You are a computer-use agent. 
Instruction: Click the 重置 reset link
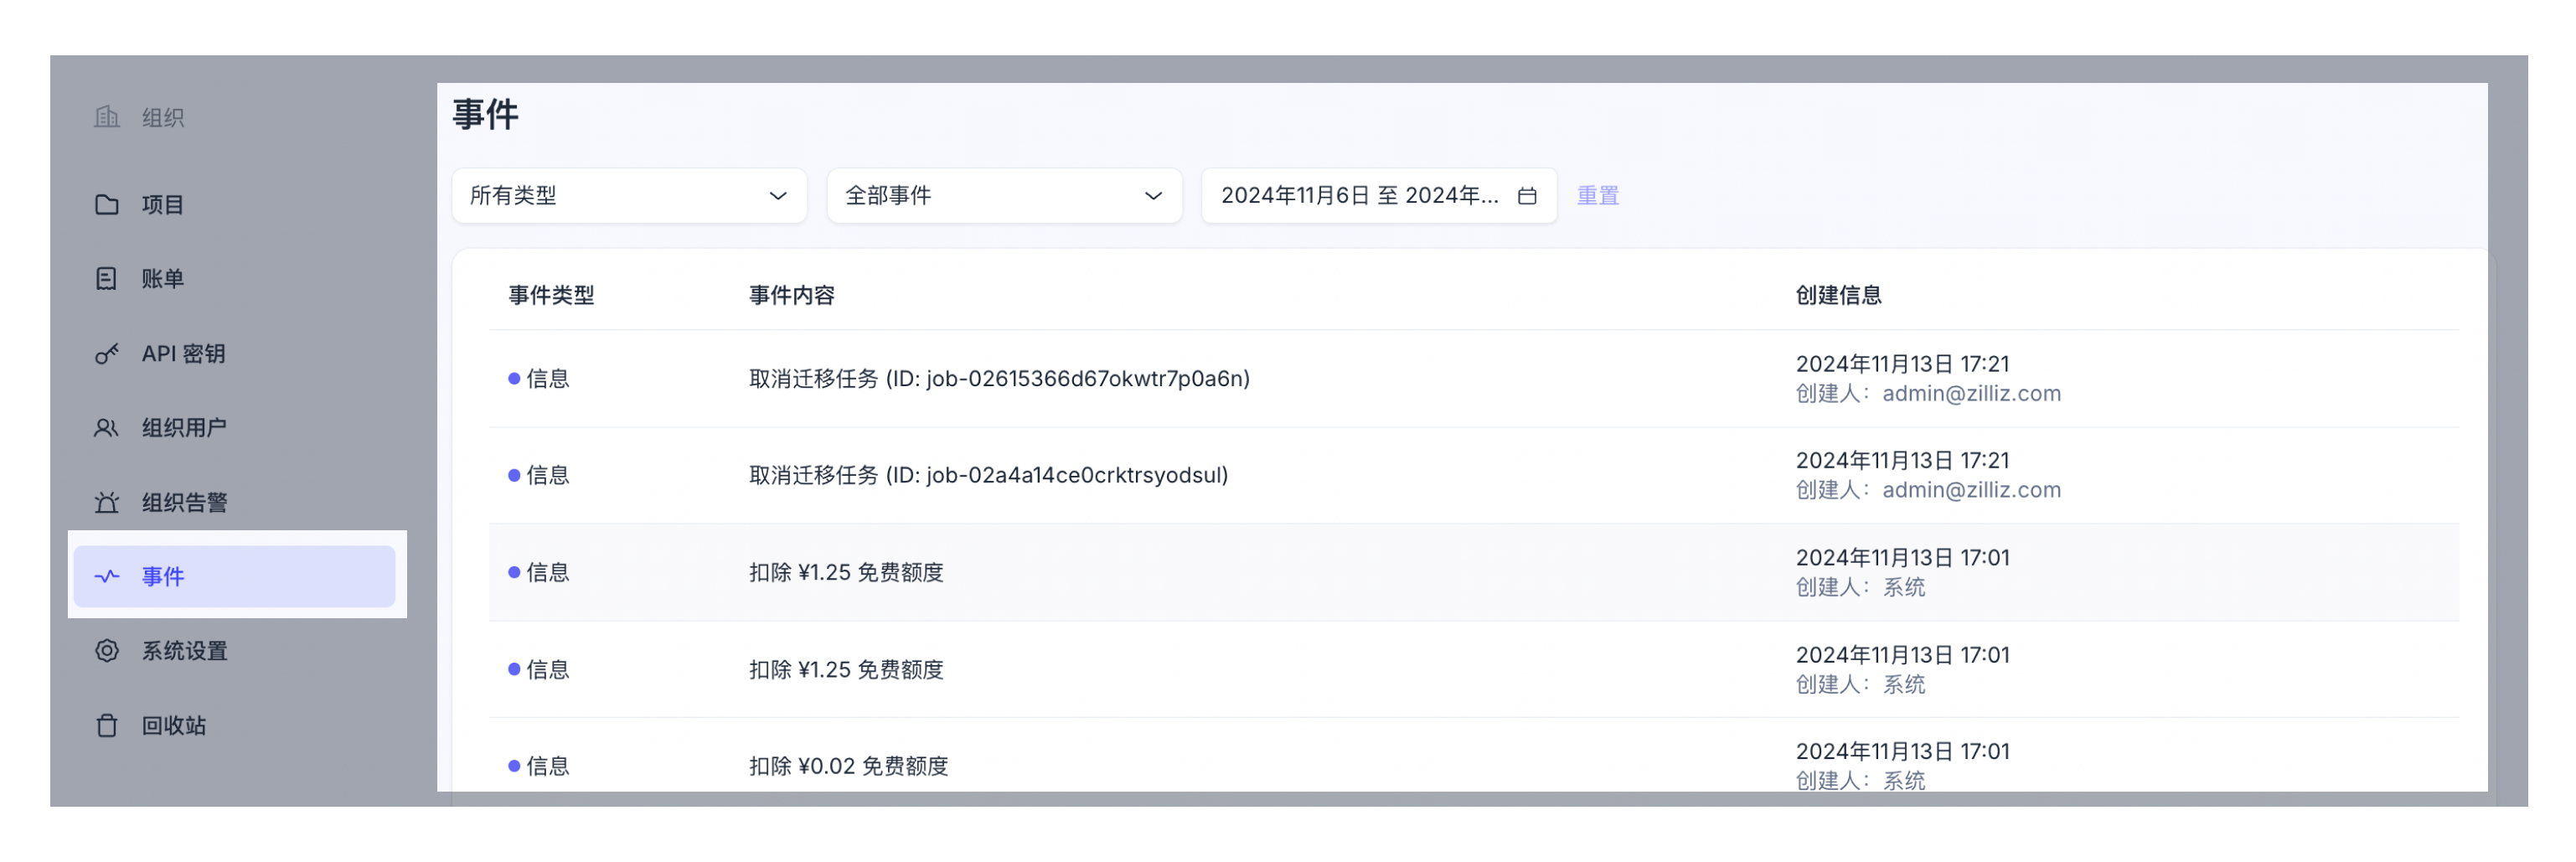tap(1597, 196)
